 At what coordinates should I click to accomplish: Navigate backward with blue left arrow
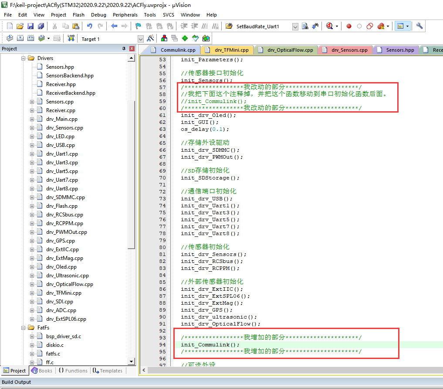click(114, 26)
